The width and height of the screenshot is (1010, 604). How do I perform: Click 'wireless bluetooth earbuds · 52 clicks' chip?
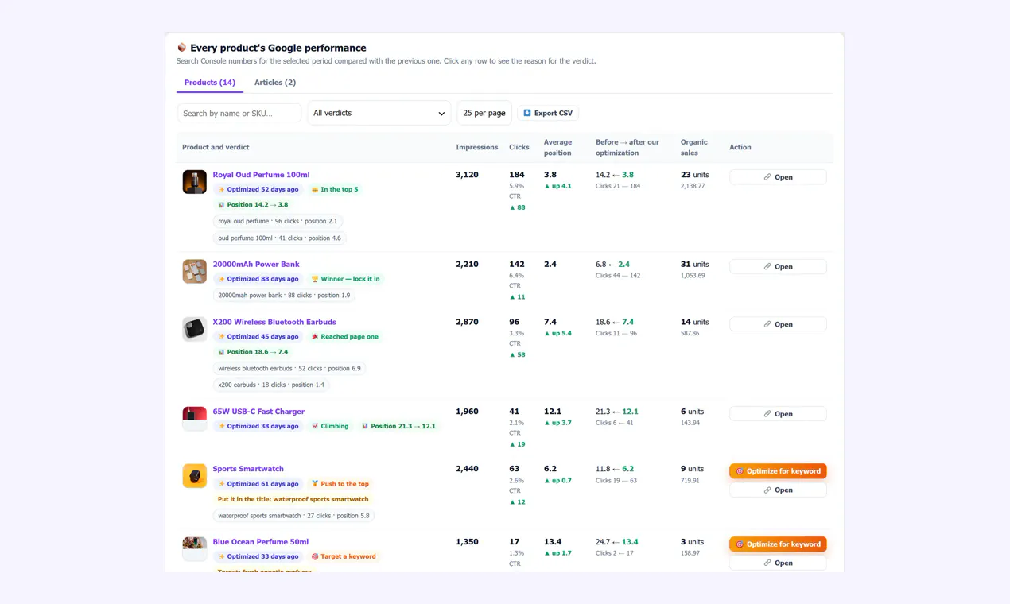click(x=289, y=368)
